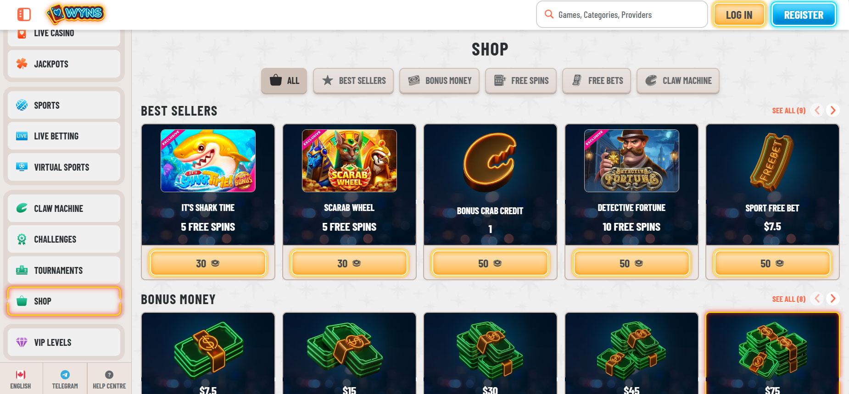
Task: Open the Help Centre question icon
Action: click(109, 375)
